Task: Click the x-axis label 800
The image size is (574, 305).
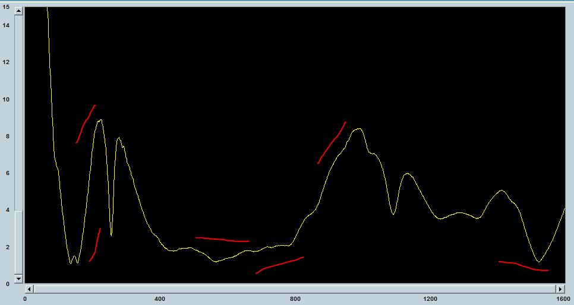Action: [x=295, y=299]
